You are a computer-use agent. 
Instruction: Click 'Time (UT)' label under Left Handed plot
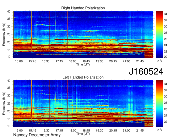pyautogui.click(x=83, y=134)
